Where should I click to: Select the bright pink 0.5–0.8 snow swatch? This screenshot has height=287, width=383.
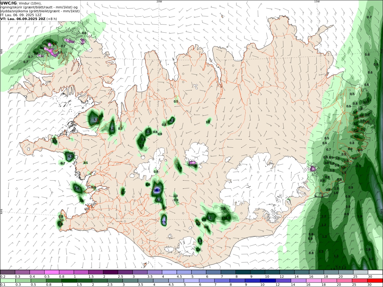[x=51, y=272]
